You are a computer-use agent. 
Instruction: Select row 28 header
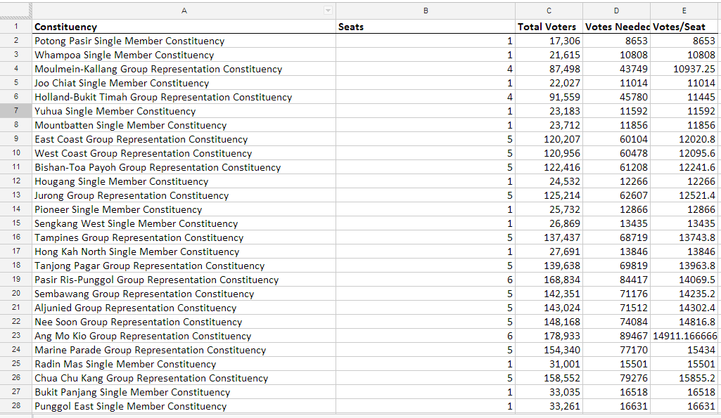[x=15, y=405]
